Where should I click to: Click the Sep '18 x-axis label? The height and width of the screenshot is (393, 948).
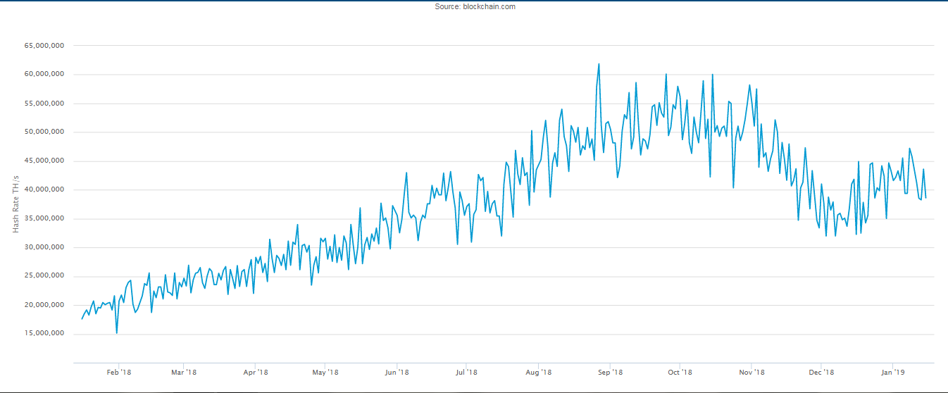coord(610,372)
